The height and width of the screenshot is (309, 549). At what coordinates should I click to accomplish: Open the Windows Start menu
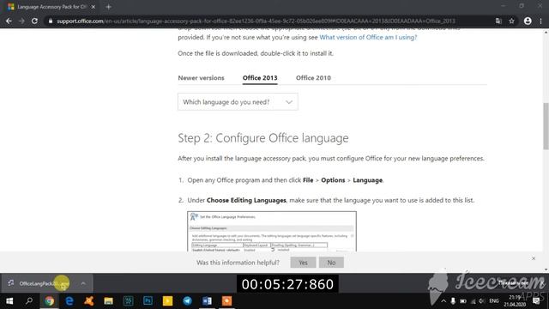(x=9, y=301)
